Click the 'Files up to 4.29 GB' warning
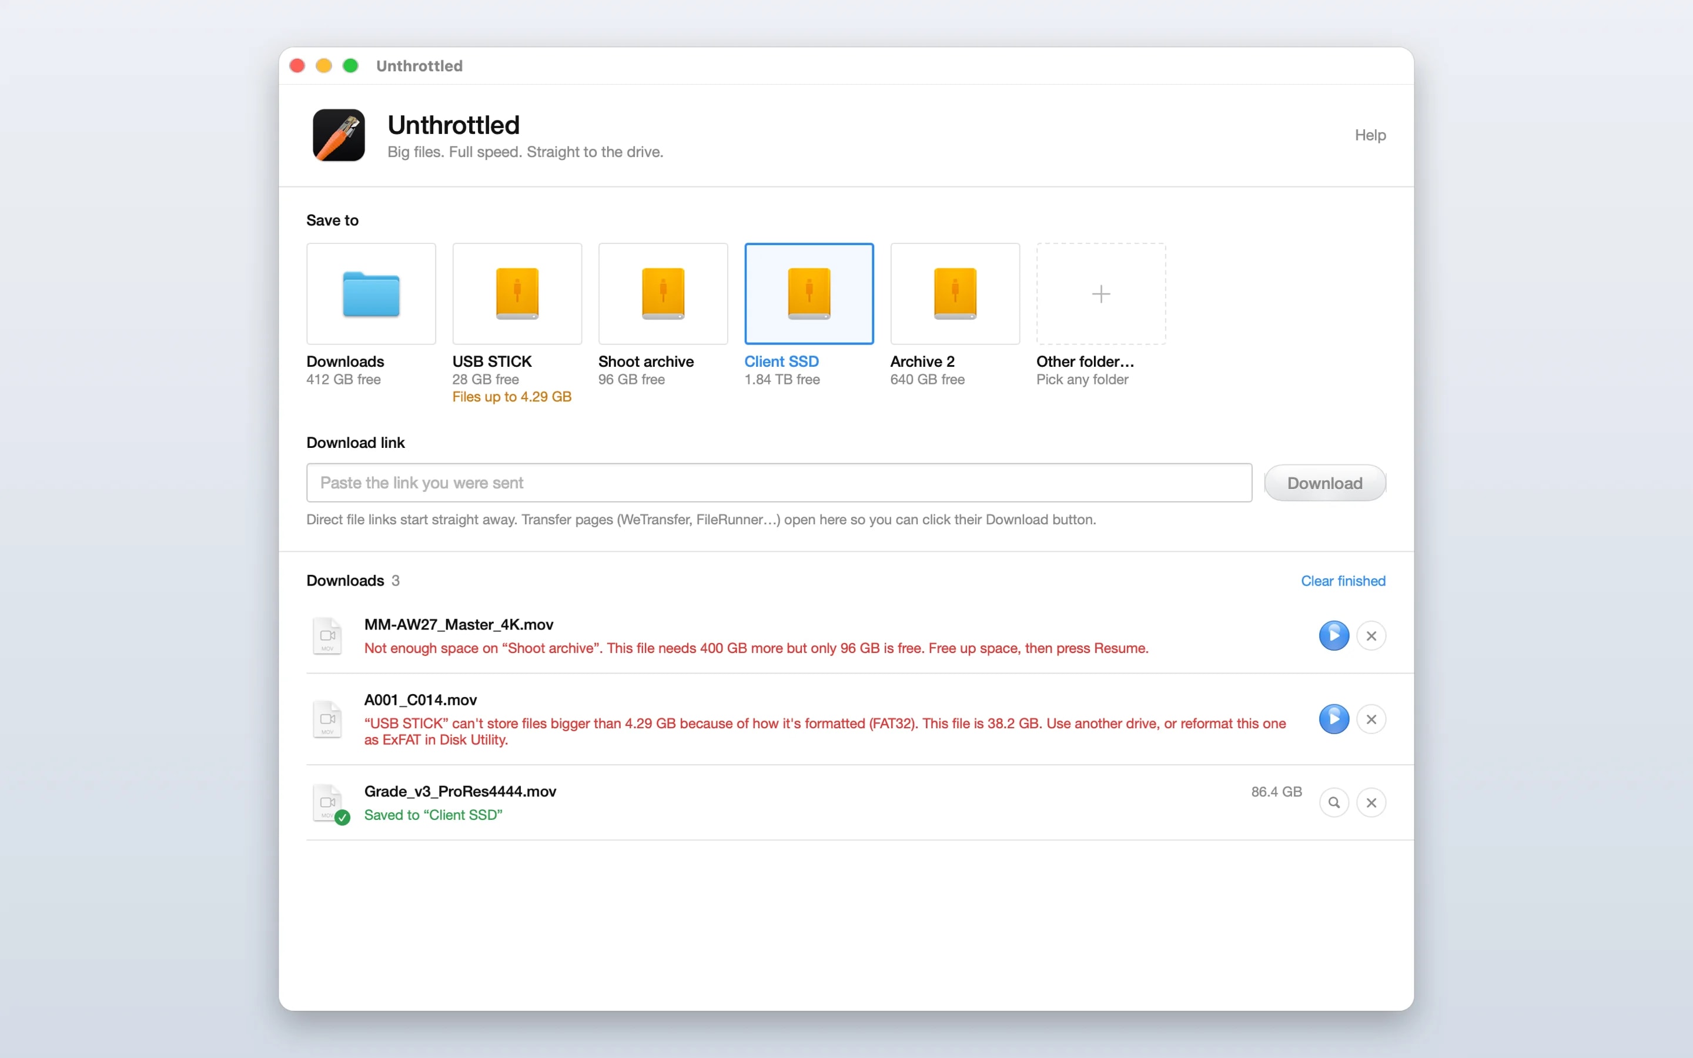Viewport: 1693px width, 1058px height. 511,397
